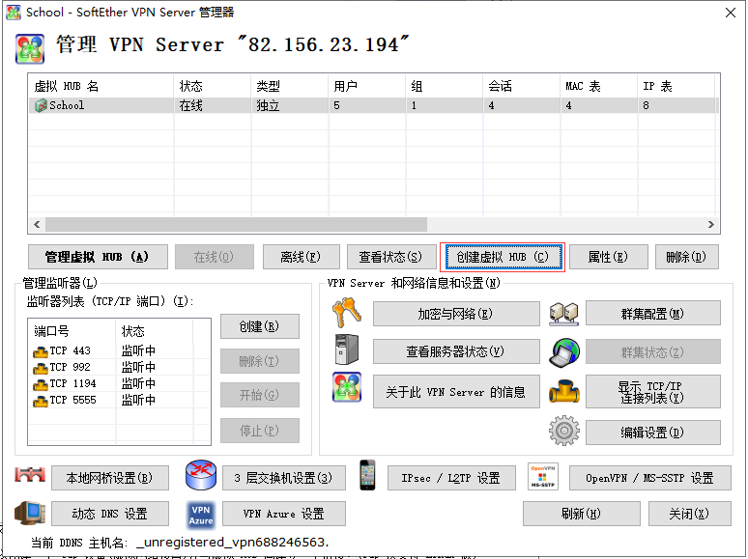The height and width of the screenshot is (559, 748).
Task: Click the hub list horizontal scrollbar right arrow
Action: pyautogui.click(x=711, y=224)
